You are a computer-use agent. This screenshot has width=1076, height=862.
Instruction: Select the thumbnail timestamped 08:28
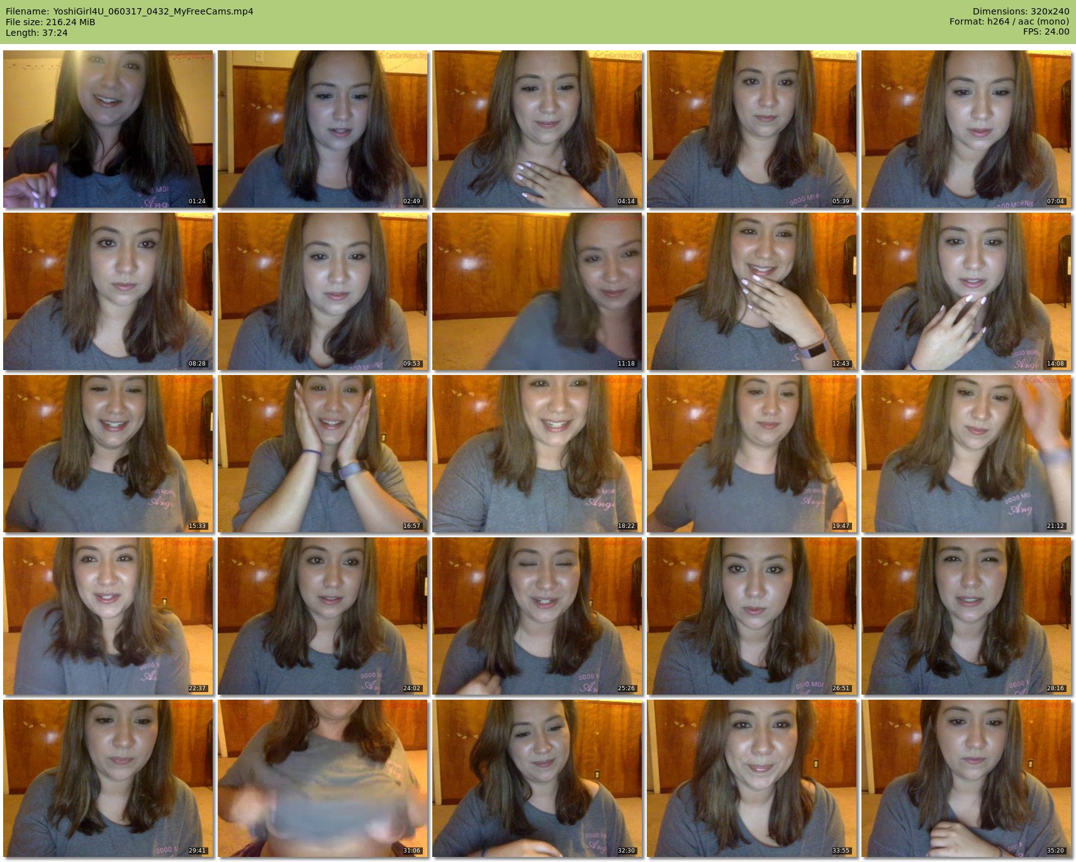pos(108,291)
